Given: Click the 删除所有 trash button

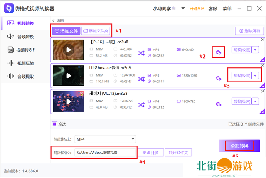Looking at the screenshot, I should [249, 31].
